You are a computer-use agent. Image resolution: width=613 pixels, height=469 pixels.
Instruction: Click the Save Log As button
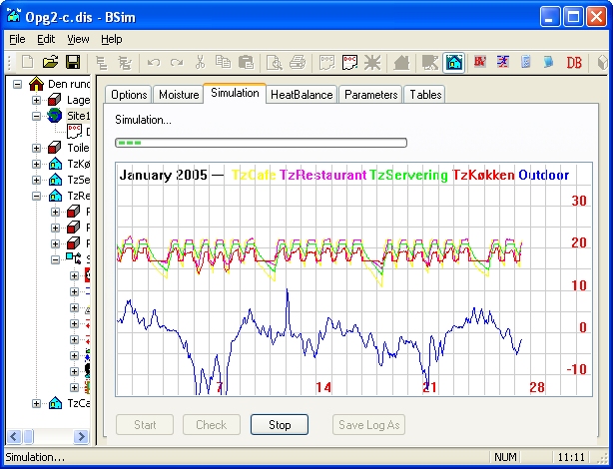368,425
